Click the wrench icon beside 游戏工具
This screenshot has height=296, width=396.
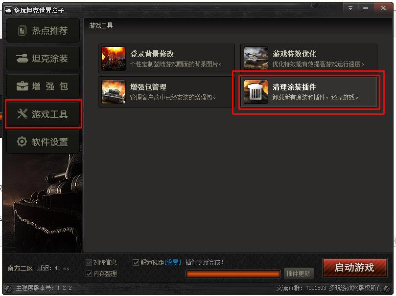click(x=22, y=114)
